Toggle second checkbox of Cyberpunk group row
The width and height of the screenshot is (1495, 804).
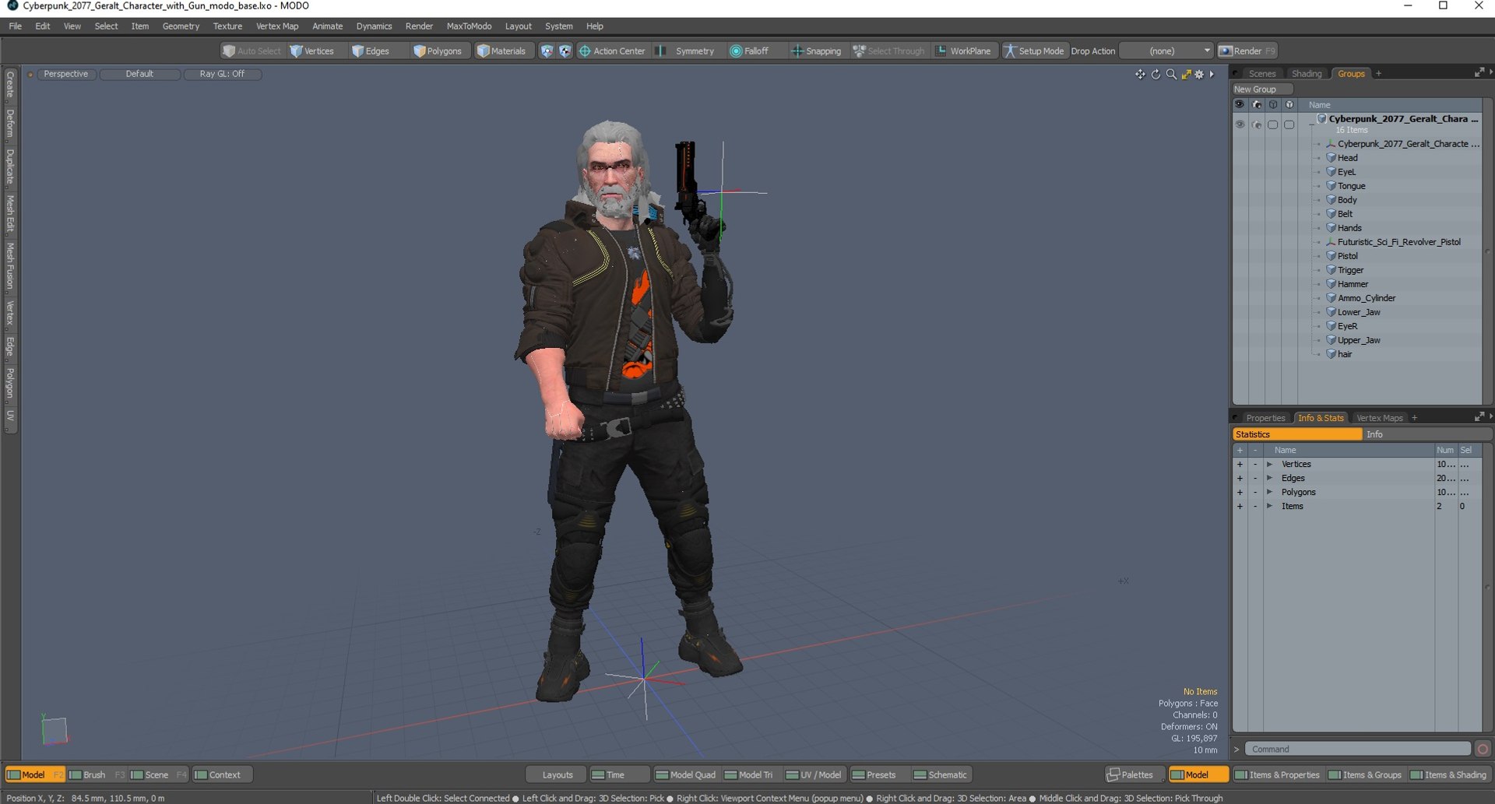(1289, 125)
